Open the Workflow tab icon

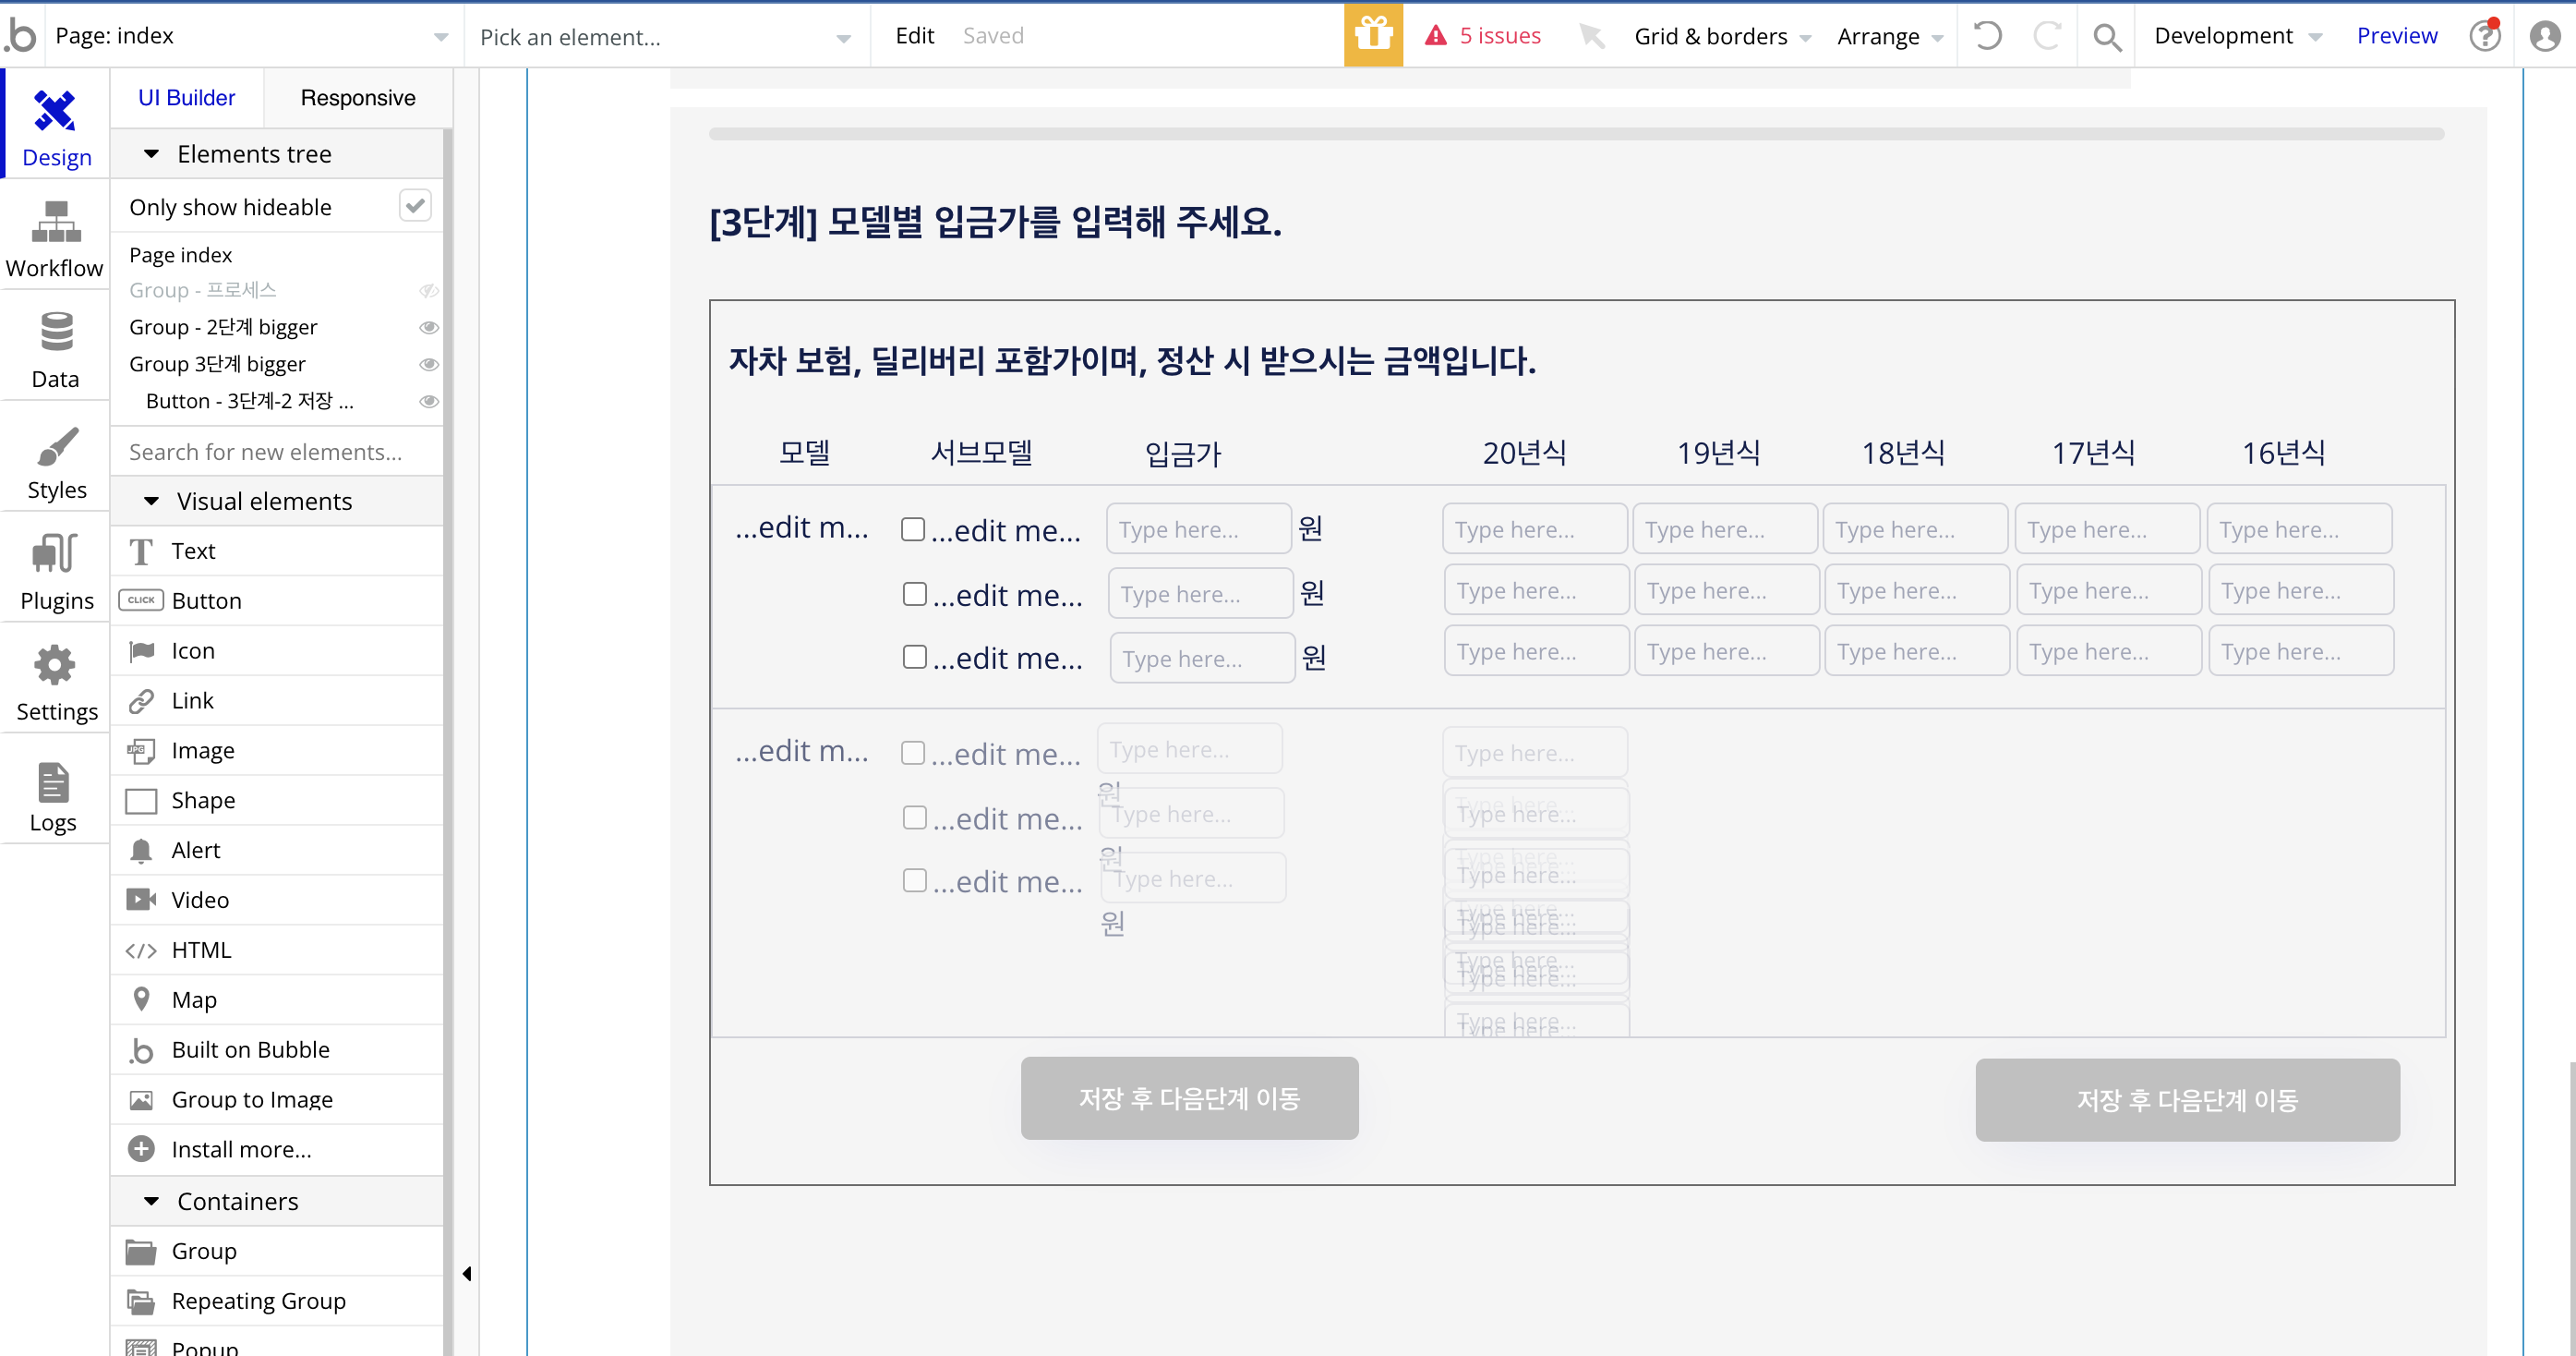tap(55, 224)
